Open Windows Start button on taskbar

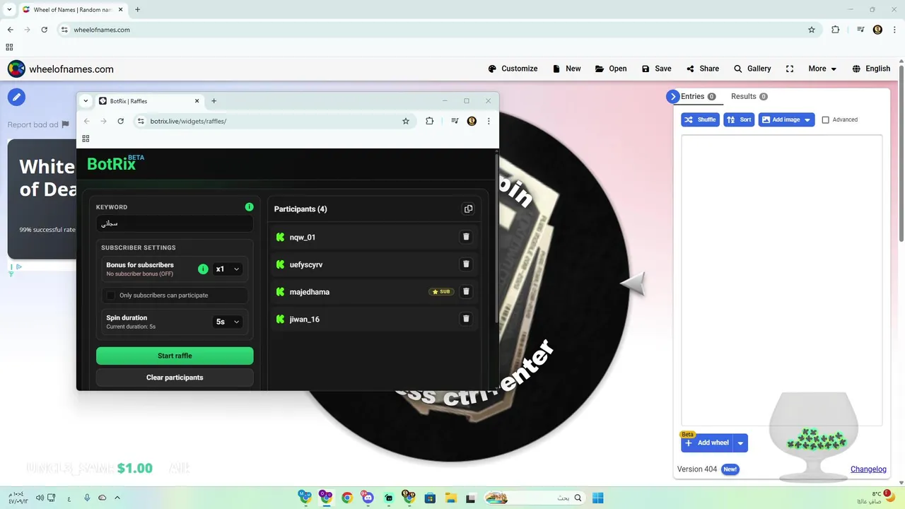click(597, 498)
